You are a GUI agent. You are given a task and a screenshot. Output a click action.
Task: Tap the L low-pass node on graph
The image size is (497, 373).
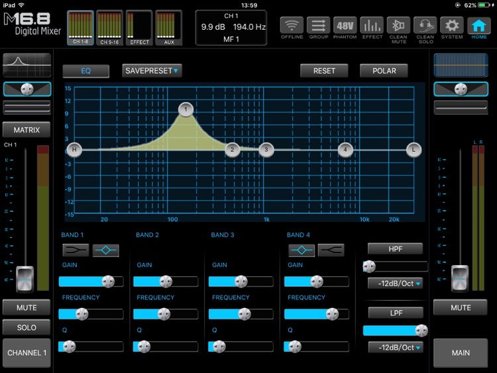414,150
